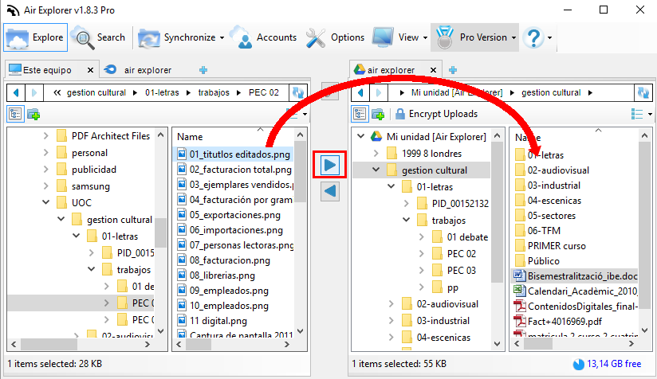Click gestion cultural in right breadcrumb
This screenshot has height=379, width=657.
[x=551, y=92]
